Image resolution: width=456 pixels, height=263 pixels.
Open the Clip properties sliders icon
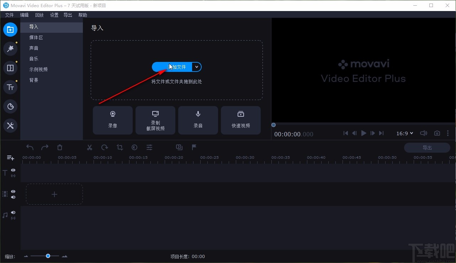(149, 147)
